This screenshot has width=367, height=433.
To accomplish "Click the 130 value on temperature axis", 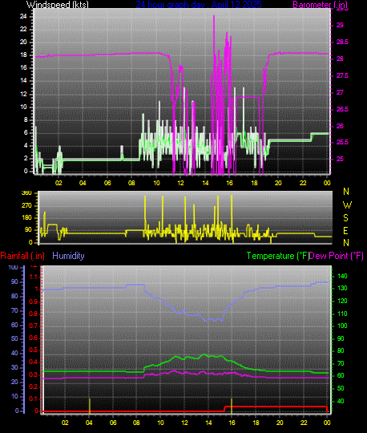I will pos(342,288).
